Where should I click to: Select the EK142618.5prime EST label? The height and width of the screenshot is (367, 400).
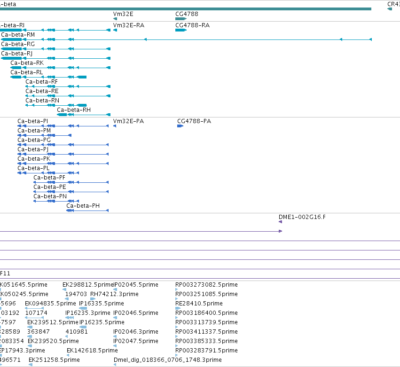click(92, 351)
